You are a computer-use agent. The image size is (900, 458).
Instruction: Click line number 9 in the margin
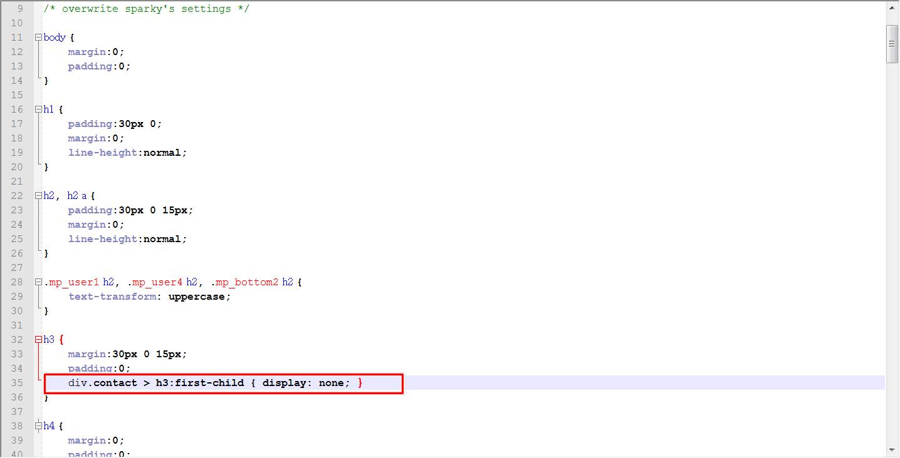[x=20, y=9]
